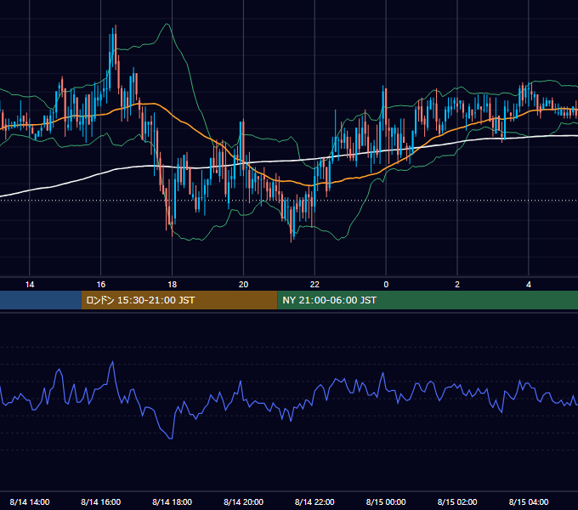This screenshot has width=578, height=510.
Task: Click the 18 hour label on price chart axis
Action: click(173, 285)
